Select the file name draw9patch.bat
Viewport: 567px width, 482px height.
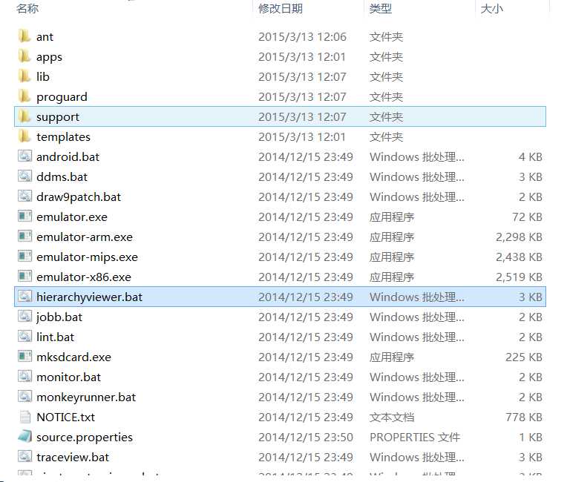point(79,197)
